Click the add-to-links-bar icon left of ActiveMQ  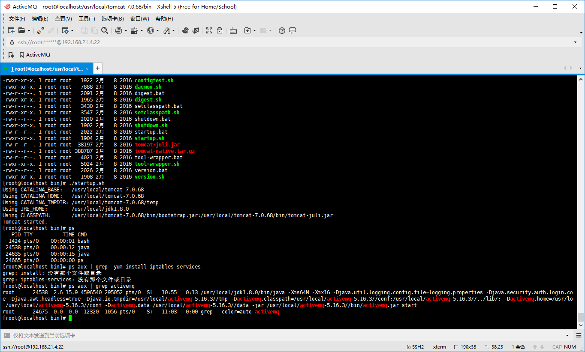click(x=12, y=55)
